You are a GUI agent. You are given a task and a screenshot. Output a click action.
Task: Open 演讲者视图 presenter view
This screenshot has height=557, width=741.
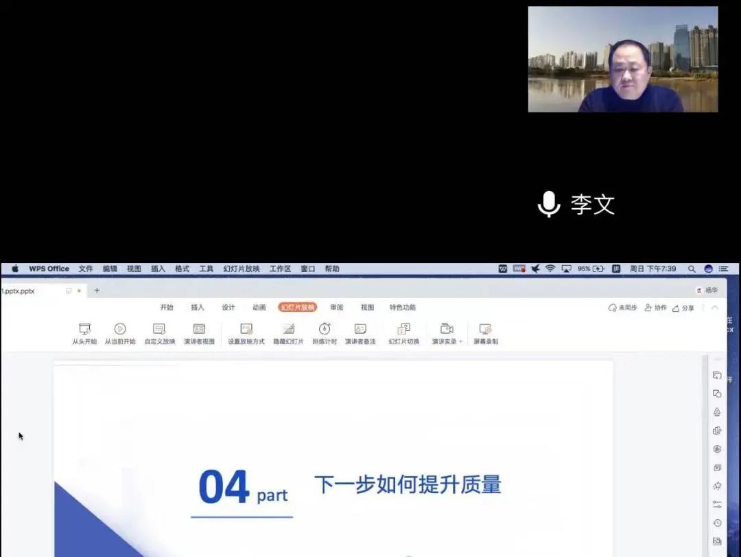tap(199, 329)
